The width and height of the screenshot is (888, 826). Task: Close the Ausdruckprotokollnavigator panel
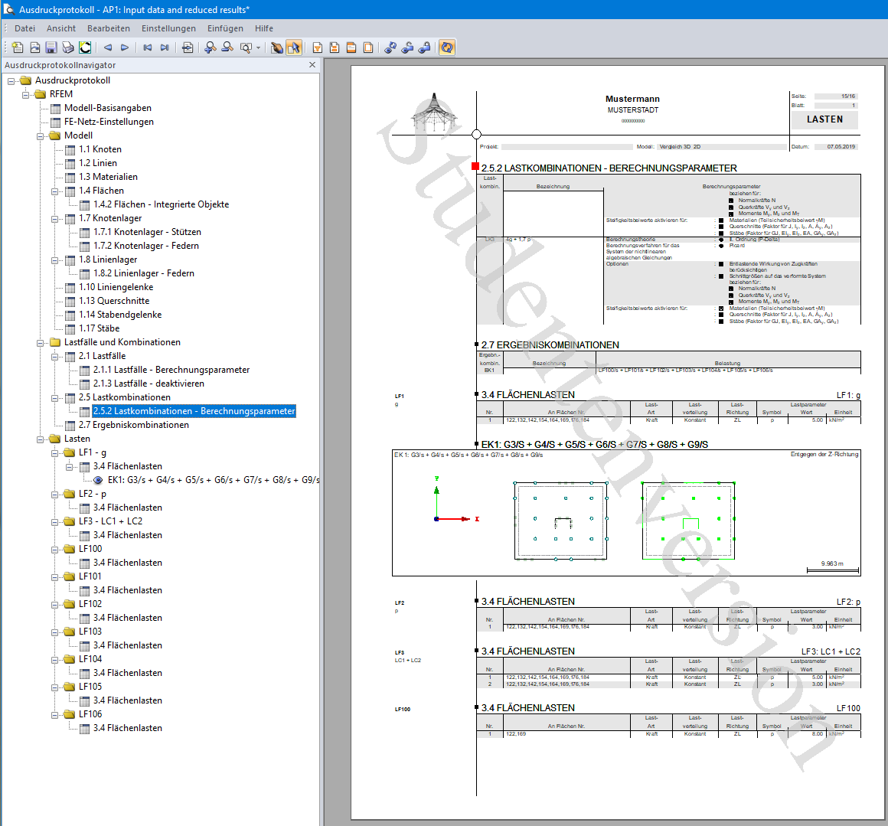(x=312, y=64)
